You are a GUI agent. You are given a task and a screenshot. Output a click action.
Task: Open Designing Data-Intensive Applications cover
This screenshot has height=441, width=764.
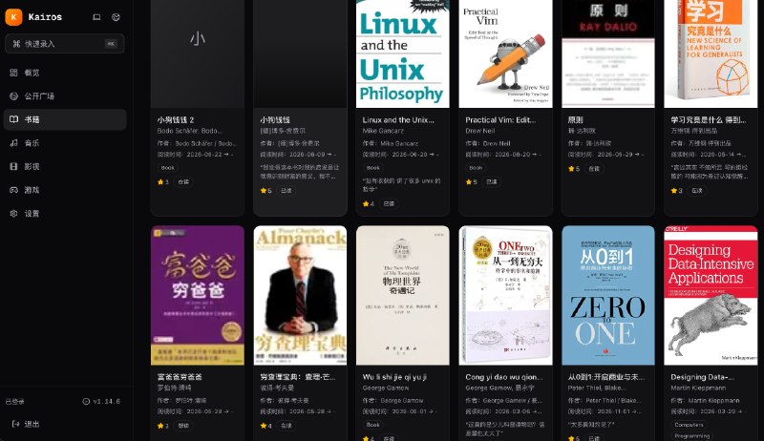point(711,295)
